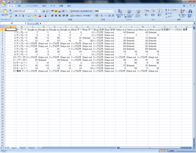Screen dimensions: 196x153
Task: Click the Fill (フィル) button
Action: 169,13
